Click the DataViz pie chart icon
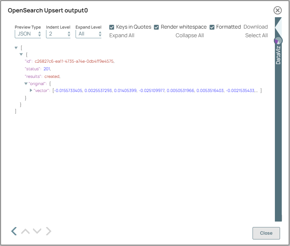Viewport: 290px width, 246px height. click(x=278, y=40)
